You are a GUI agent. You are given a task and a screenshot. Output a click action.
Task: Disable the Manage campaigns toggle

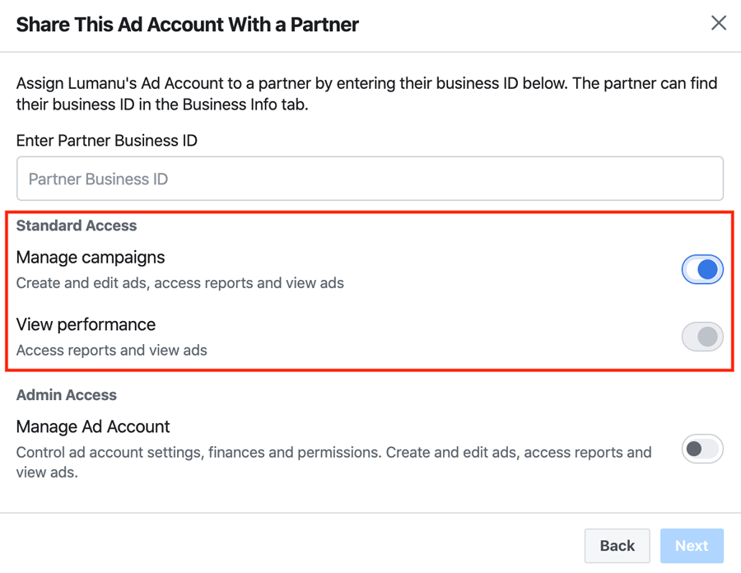click(702, 270)
